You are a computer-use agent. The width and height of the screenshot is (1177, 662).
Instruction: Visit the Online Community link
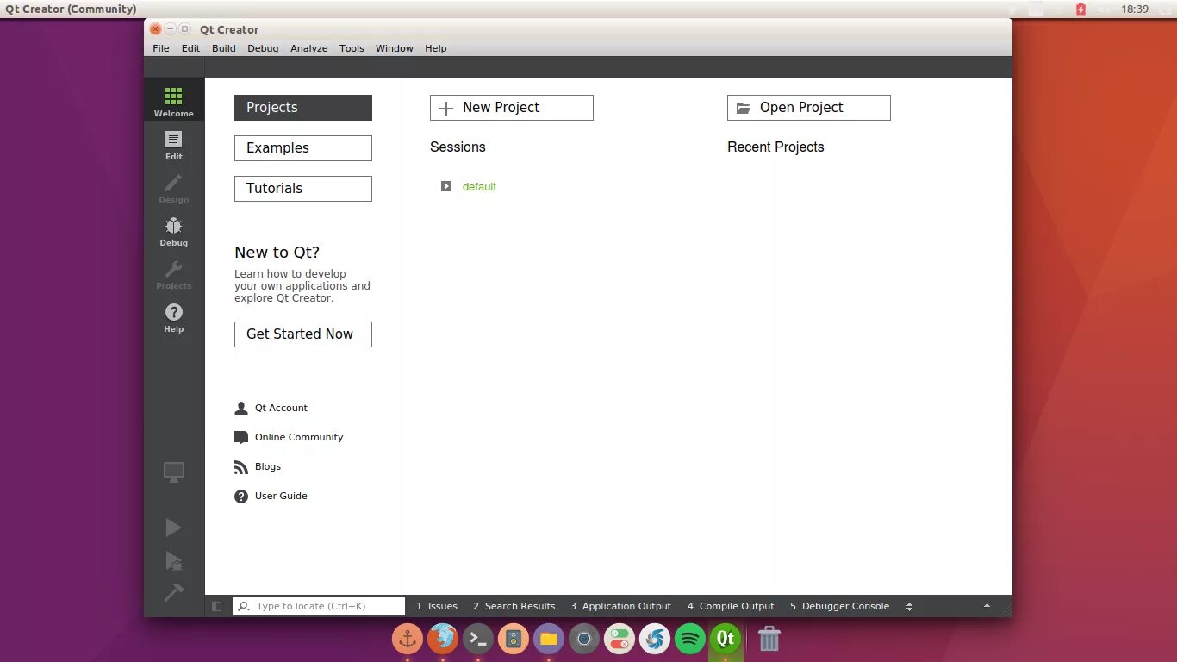[x=299, y=437]
